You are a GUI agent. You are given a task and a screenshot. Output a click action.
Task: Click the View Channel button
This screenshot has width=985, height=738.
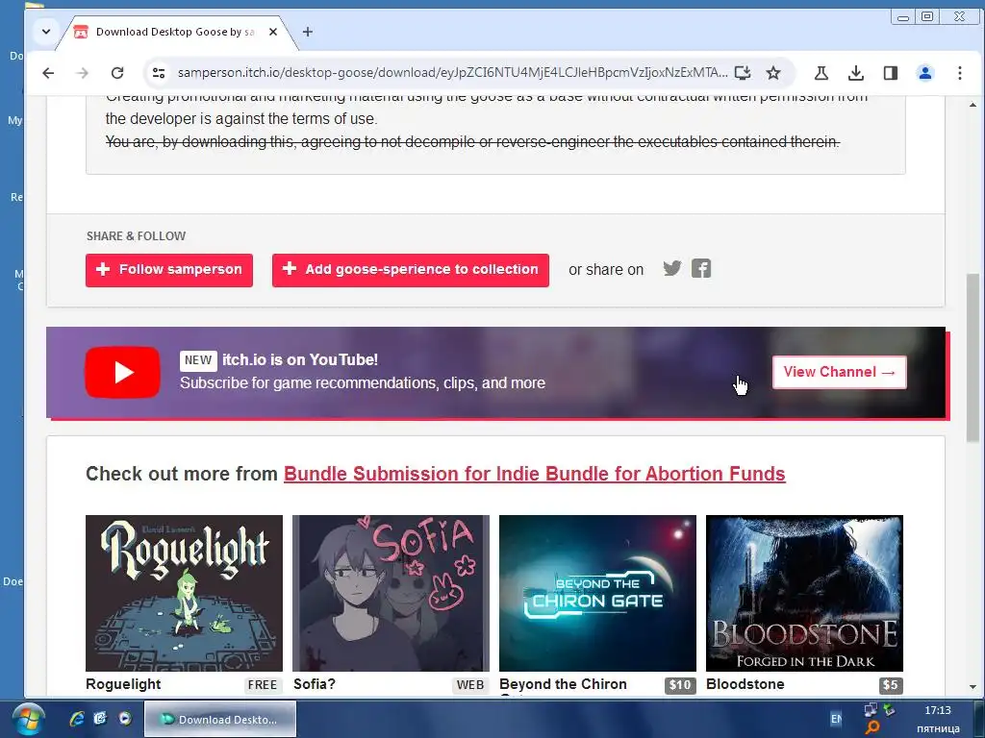click(839, 372)
